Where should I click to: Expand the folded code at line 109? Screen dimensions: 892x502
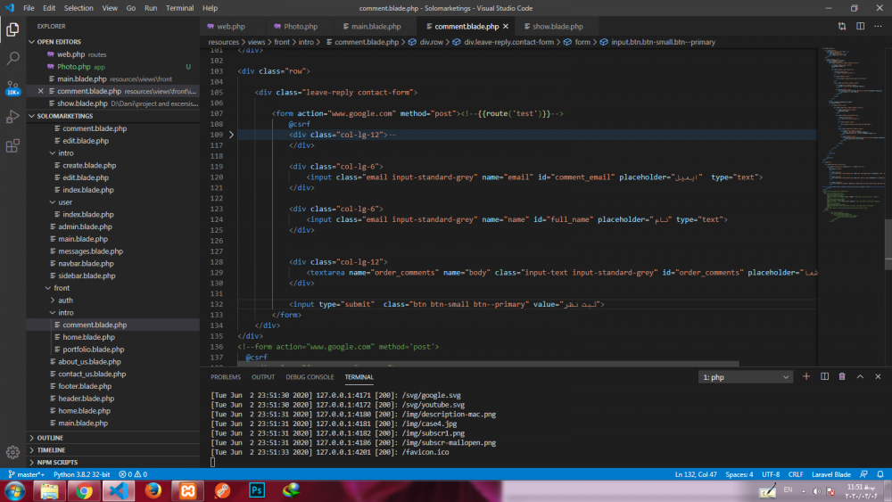click(232, 135)
